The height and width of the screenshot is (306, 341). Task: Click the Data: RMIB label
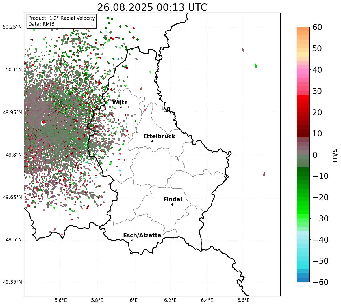click(41, 24)
